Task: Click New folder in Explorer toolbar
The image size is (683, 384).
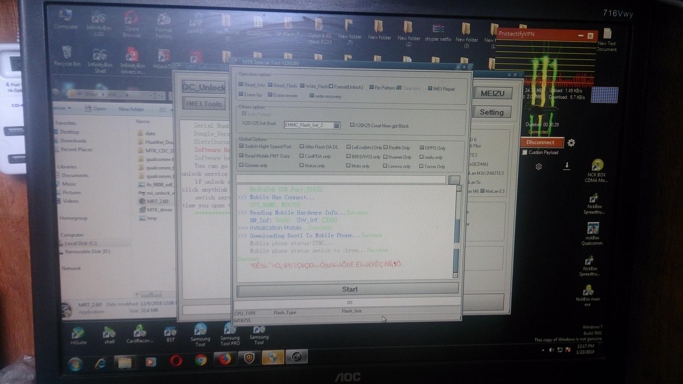Action: [131, 109]
